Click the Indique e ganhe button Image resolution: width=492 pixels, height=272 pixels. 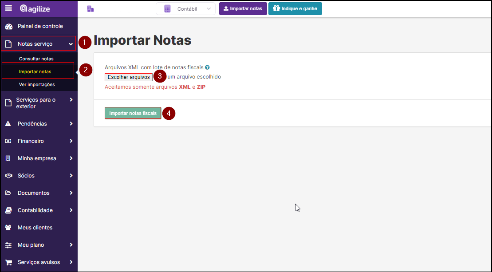(295, 9)
